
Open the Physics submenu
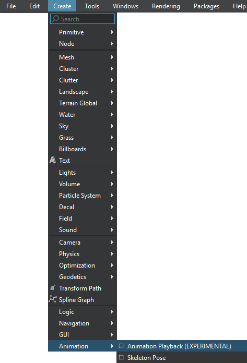[83, 254]
